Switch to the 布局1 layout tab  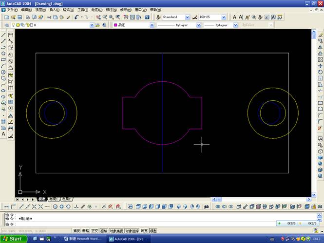tap(54, 199)
